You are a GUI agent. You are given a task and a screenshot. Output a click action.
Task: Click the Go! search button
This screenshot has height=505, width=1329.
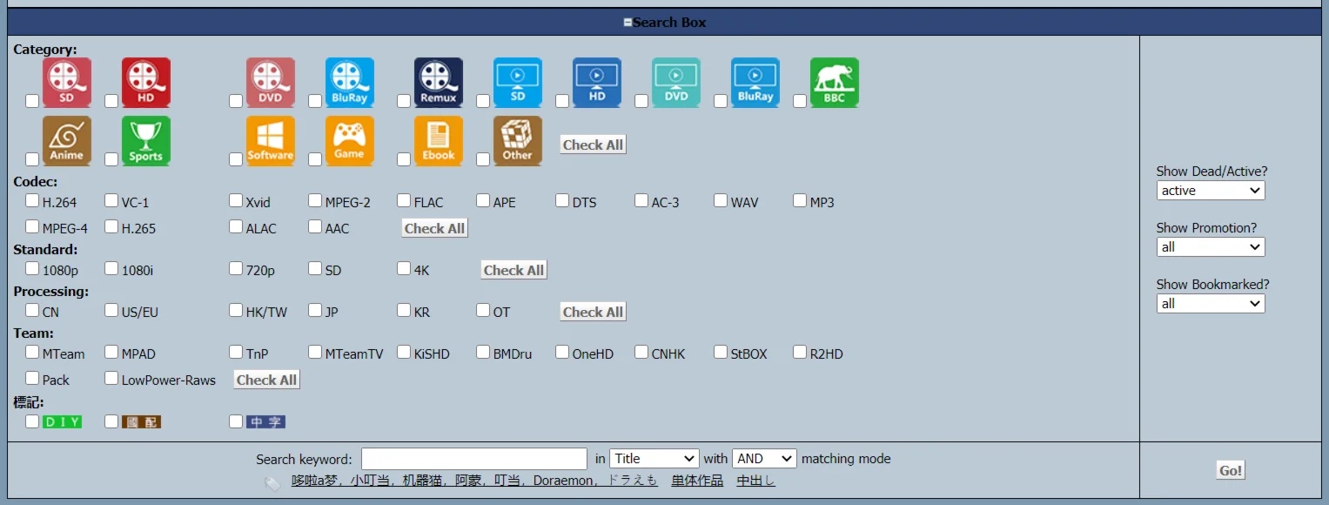coord(1231,471)
